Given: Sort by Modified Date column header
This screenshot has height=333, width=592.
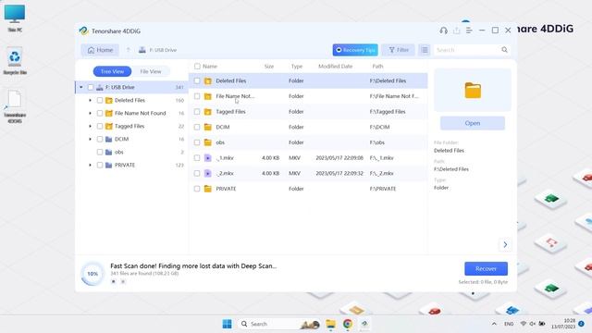Looking at the screenshot, I should pos(335,66).
